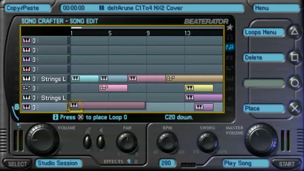
Task: Click the info icon before Press
Action: click(x=55, y=117)
